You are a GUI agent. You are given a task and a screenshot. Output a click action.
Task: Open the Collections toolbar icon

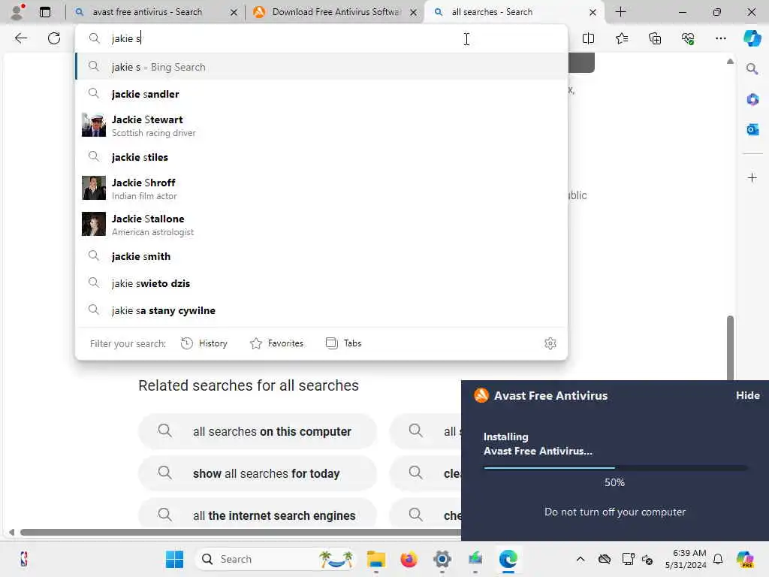pos(655,38)
